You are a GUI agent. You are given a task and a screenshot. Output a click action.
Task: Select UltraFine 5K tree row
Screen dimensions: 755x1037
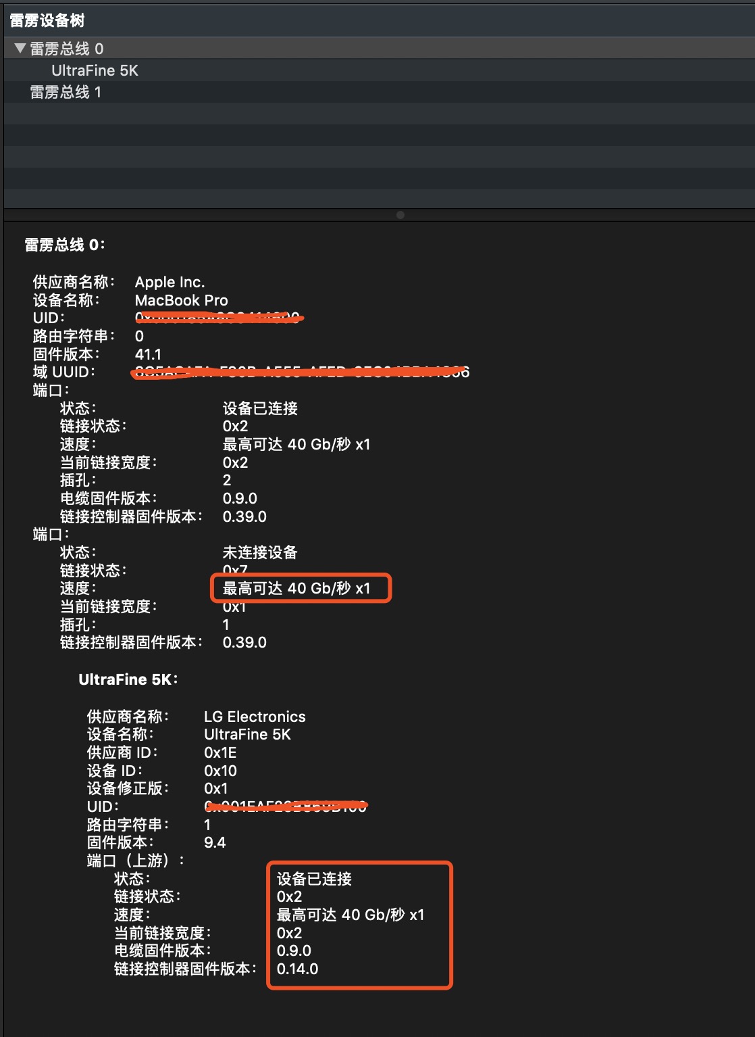coord(378,70)
